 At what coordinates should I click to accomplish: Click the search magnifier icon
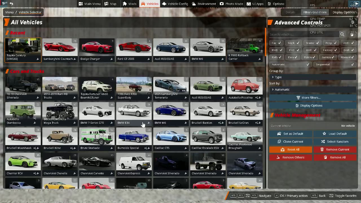click(x=342, y=34)
